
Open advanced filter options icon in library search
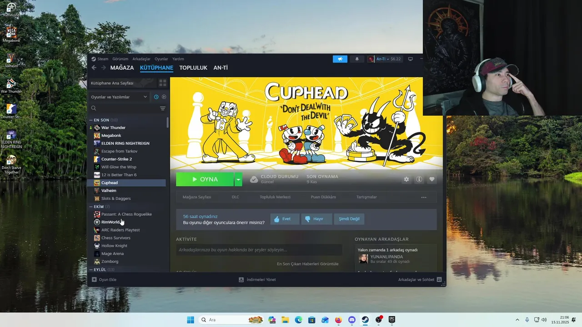pos(163,109)
